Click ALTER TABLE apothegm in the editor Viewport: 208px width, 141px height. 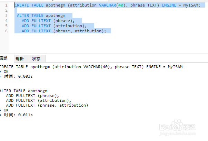click(x=41, y=16)
